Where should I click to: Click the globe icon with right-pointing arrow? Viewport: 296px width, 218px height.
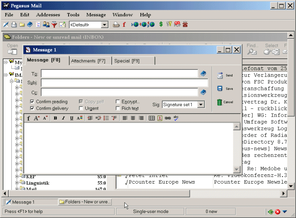(135, 24)
